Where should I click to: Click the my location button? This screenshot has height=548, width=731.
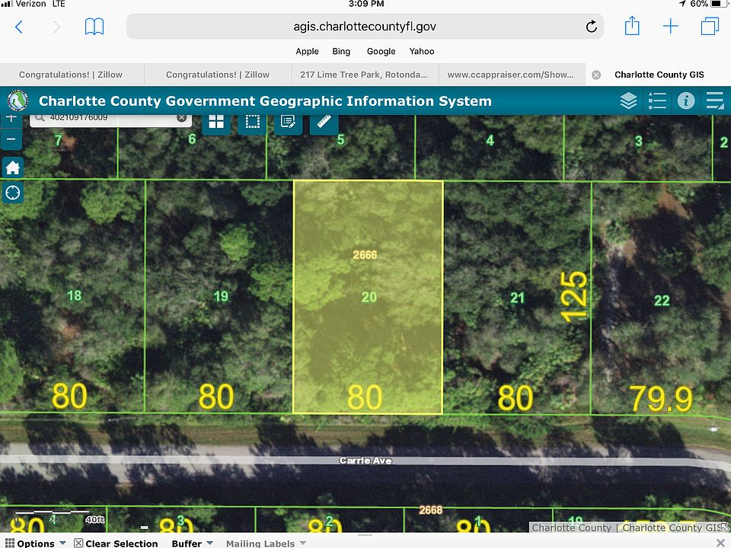12,193
